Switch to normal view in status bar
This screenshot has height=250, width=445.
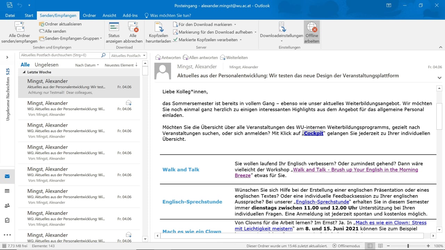pyautogui.click(x=370, y=246)
